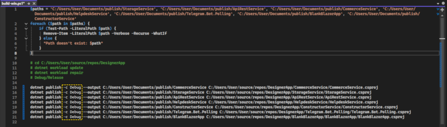Click HelpdeskService.csproj on line 18

[x=354, y=102]
